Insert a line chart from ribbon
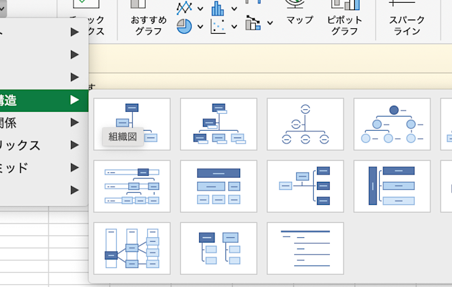The width and height of the screenshot is (452, 287). pyautogui.click(x=184, y=8)
